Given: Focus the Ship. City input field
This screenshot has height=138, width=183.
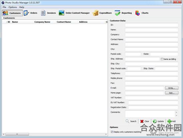Looking at the screenshot, I should [152, 64].
